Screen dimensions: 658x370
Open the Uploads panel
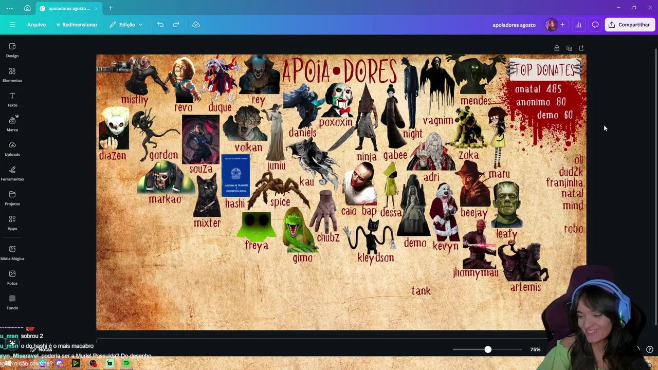pos(12,149)
